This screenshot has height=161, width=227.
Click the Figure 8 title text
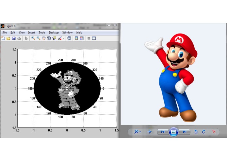[10, 26]
